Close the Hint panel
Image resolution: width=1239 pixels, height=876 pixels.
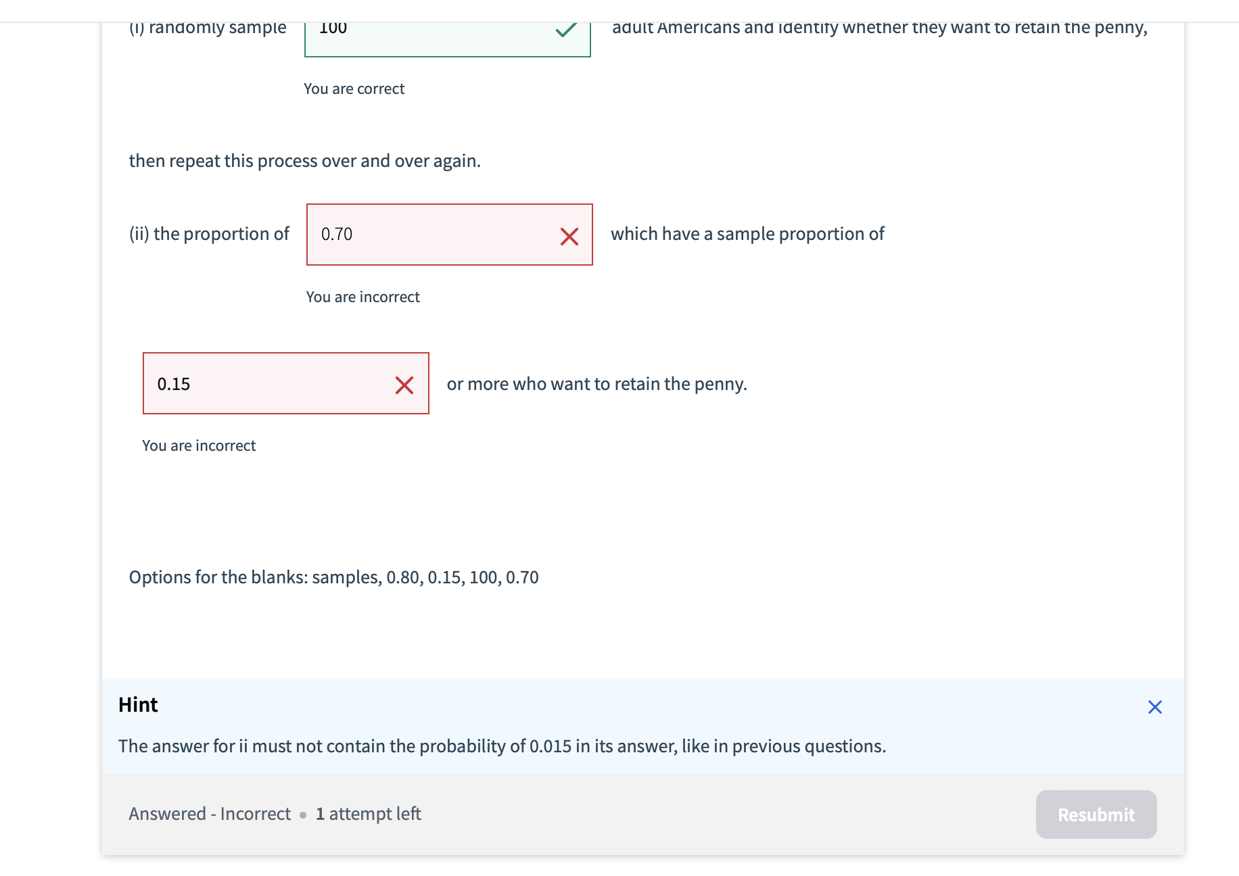point(1154,707)
